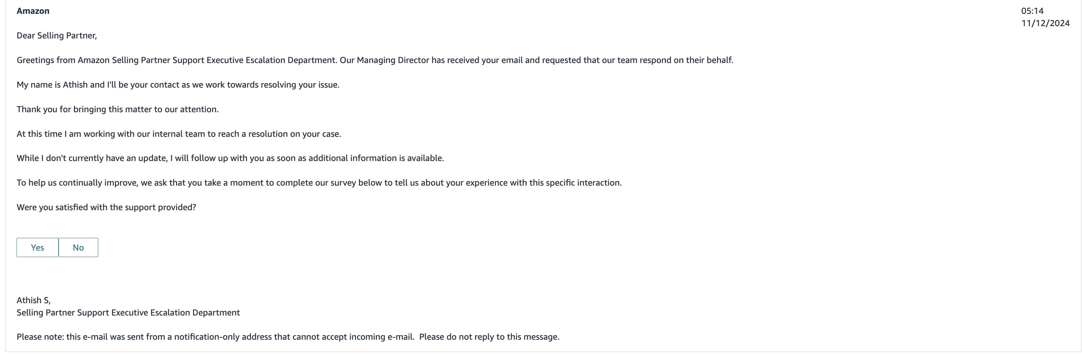1082x362 pixels.
Task: Click the No survey button
Action: point(78,247)
